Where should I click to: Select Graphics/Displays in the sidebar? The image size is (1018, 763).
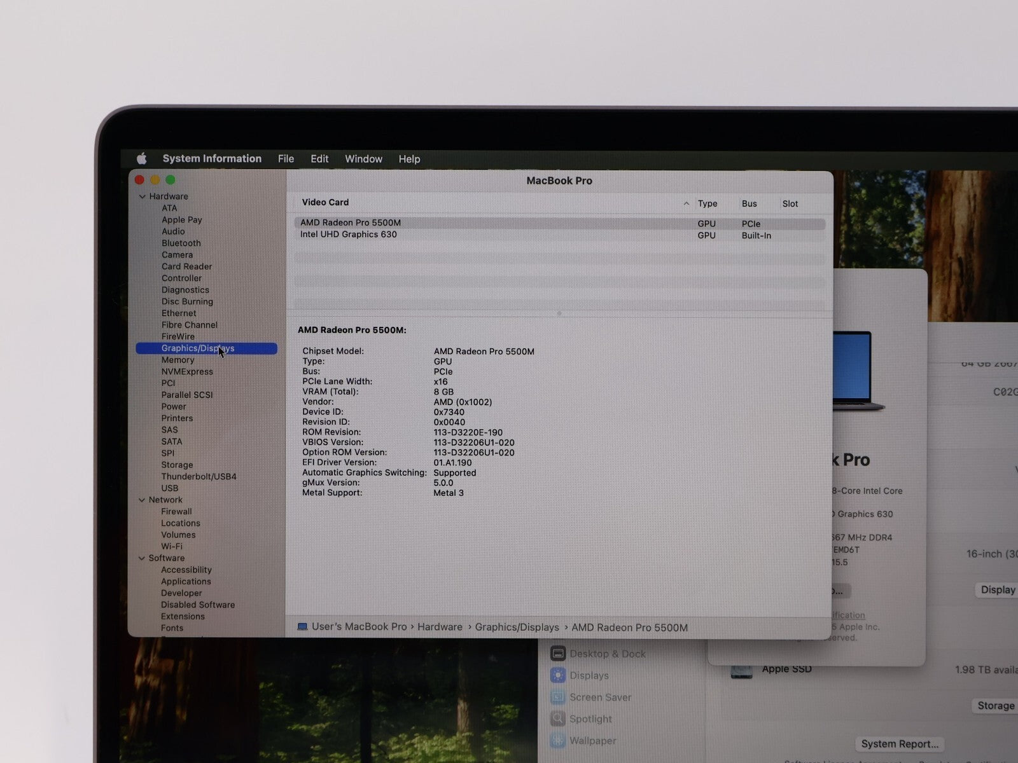point(206,348)
